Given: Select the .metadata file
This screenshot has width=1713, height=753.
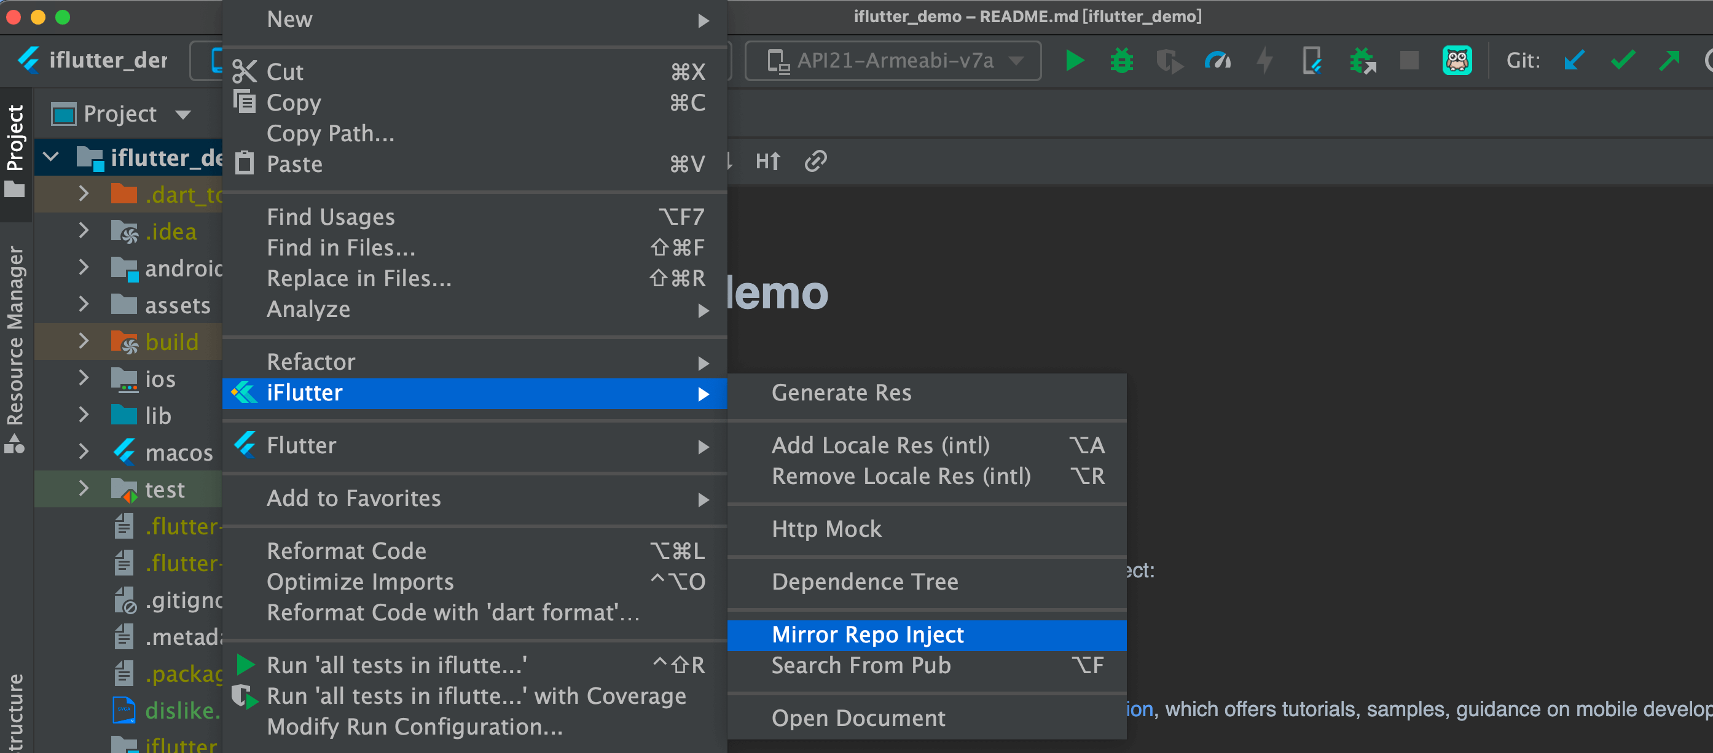Looking at the screenshot, I should coord(168,637).
